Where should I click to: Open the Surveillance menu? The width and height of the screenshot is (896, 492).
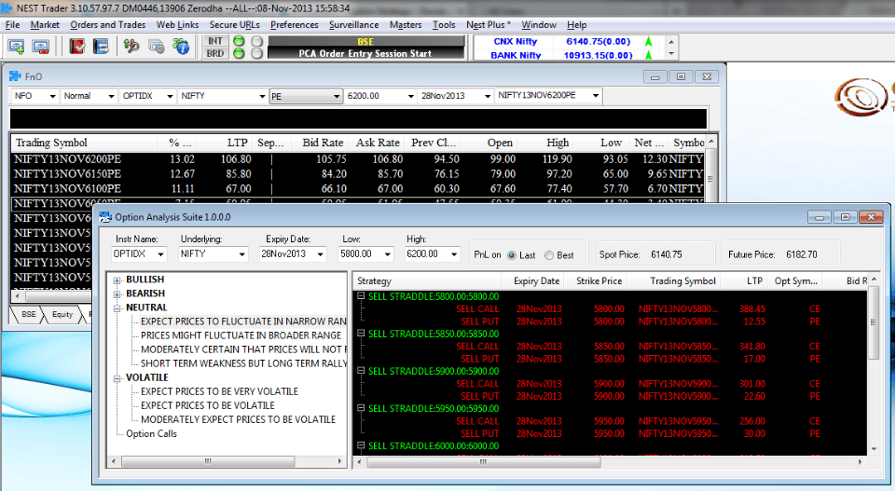(353, 24)
